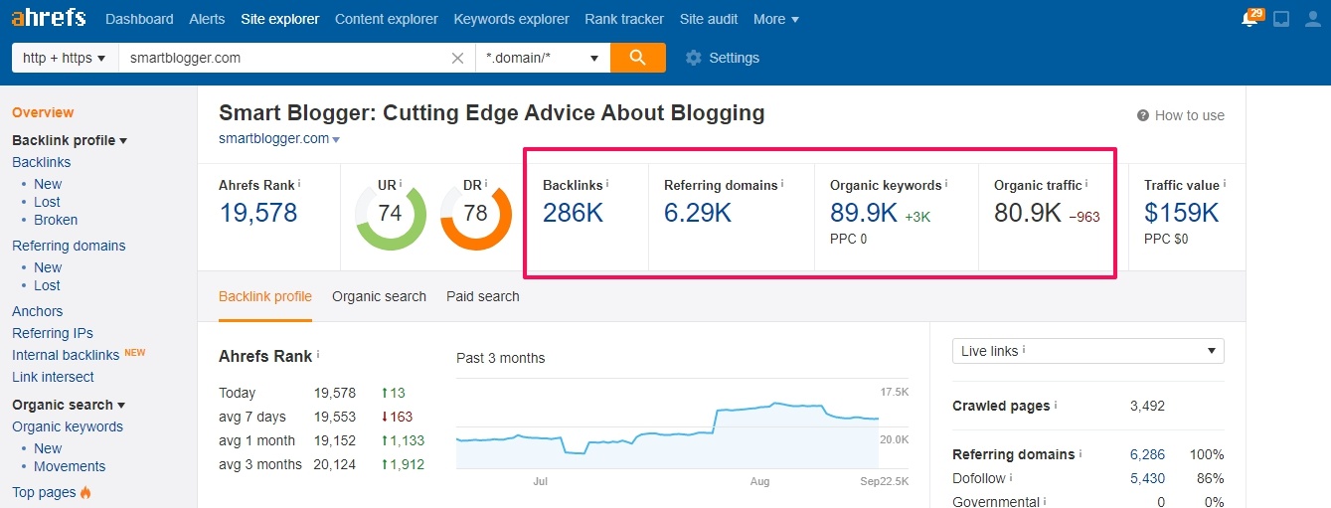Image resolution: width=1331 pixels, height=508 pixels.
Task: Open the Anchors sidebar link
Action: pyautogui.click(x=38, y=311)
